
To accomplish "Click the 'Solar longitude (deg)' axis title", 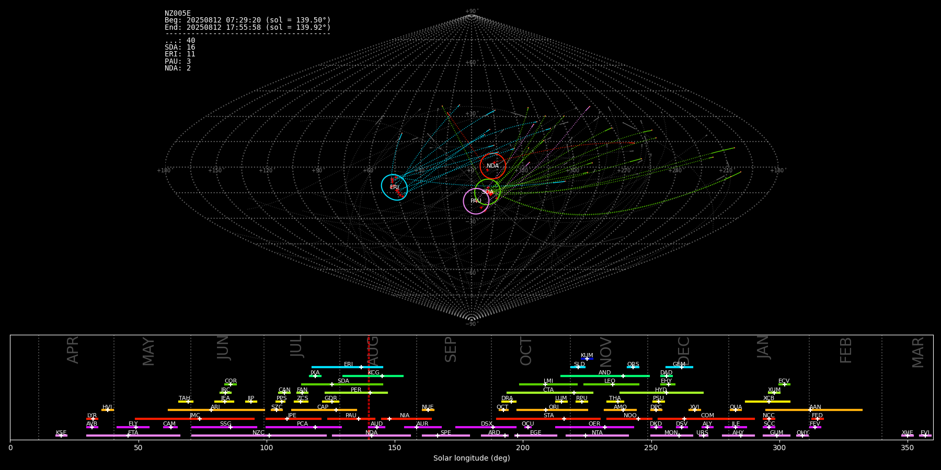I will [x=472, y=459].
